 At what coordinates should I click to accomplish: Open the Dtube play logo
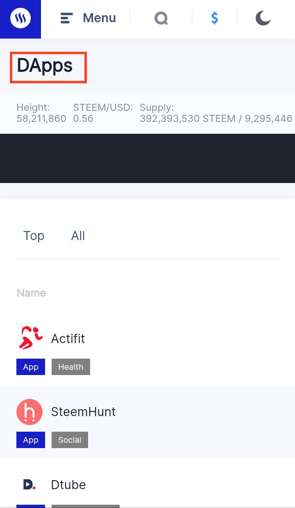pos(29,485)
